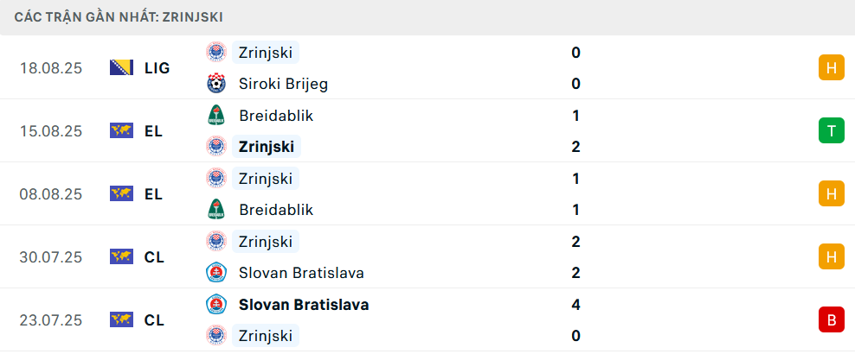The width and height of the screenshot is (855, 354).
Task: Click Europa League icon on 15.08.25 row
Action: pyautogui.click(x=121, y=131)
